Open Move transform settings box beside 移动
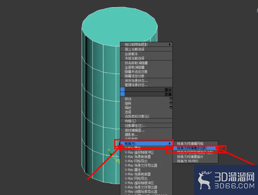This screenshot has height=195, width=258. (x=171, y=99)
